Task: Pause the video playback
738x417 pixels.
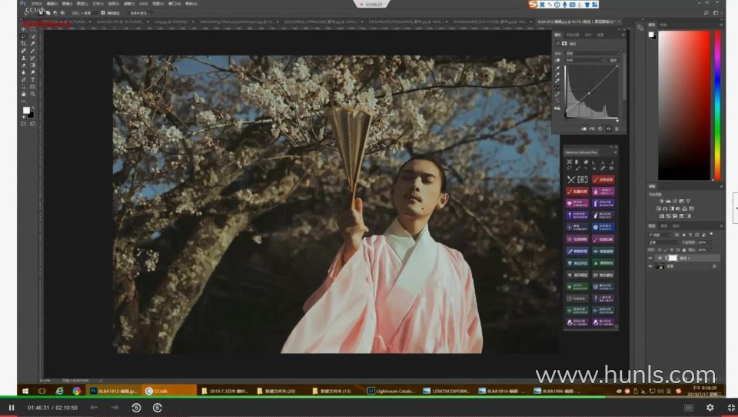Action: (12, 408)
